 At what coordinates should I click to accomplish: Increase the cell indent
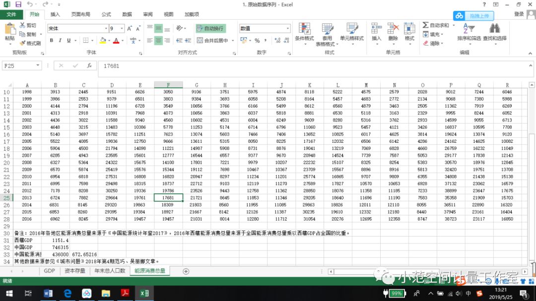pos(188,40)
